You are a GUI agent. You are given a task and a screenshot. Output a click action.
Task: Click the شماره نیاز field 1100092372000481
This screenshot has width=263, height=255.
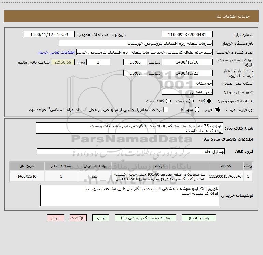coord(187,34)
